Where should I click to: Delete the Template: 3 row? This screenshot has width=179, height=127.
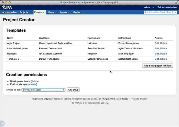click(164, 59)
